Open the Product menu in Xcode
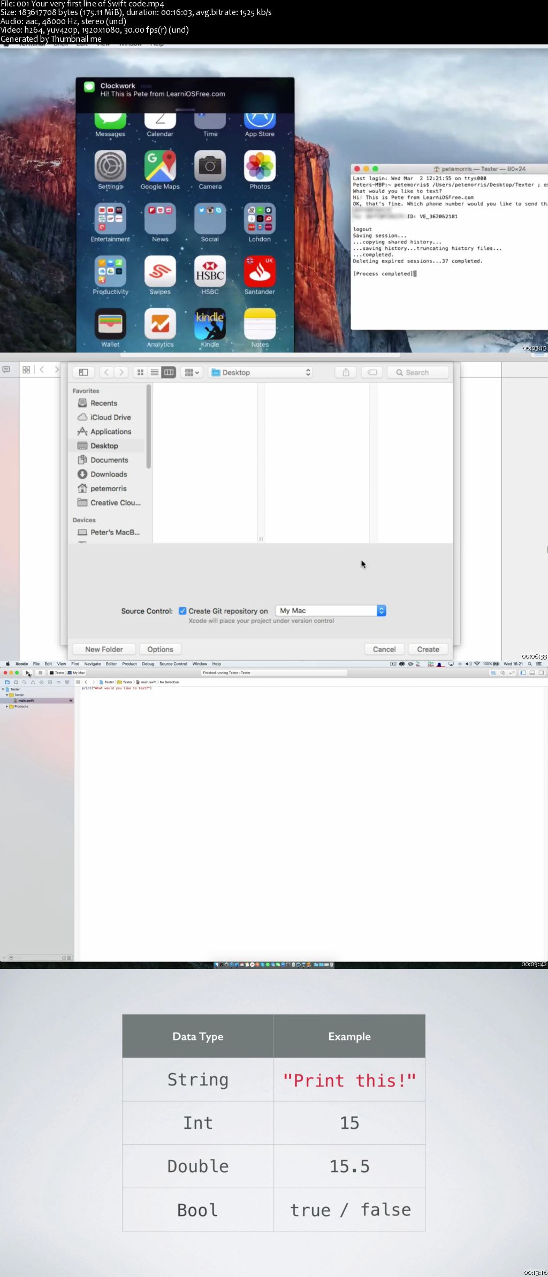The image size is (548, 1277). [129, 664]
